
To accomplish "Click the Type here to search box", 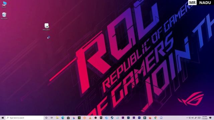I will (24, 118).
